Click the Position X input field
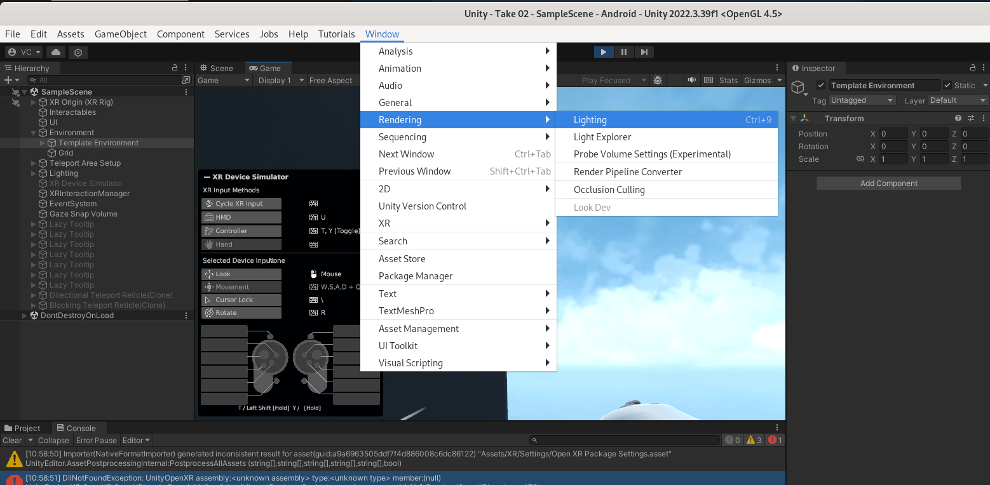The width and height of the screenshot is (990, 485). [x=893, y=134]
